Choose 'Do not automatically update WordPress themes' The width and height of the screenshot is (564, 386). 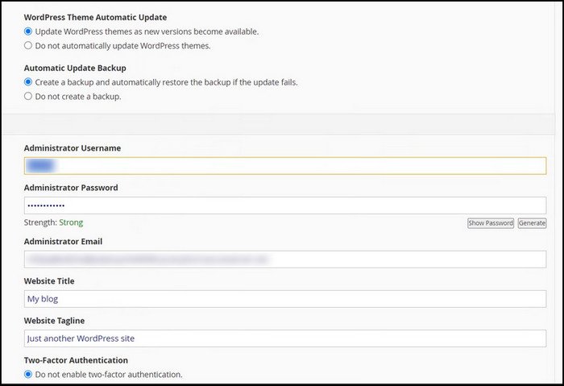28,46
